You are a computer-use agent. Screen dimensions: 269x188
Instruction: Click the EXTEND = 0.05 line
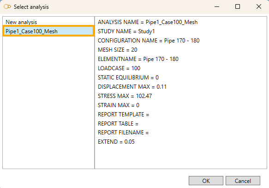point(116,142)
